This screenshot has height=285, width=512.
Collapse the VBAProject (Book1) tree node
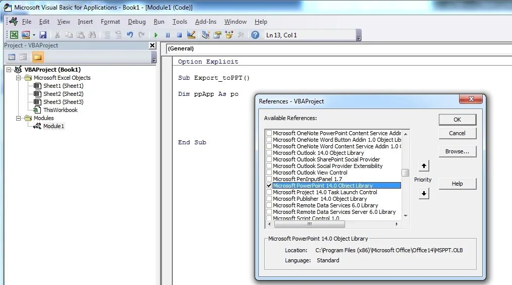(9, 70)
